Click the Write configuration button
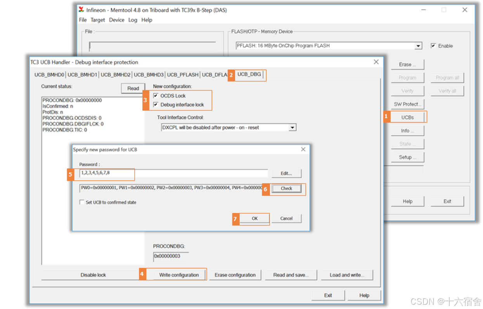 [x=179, y=275]
